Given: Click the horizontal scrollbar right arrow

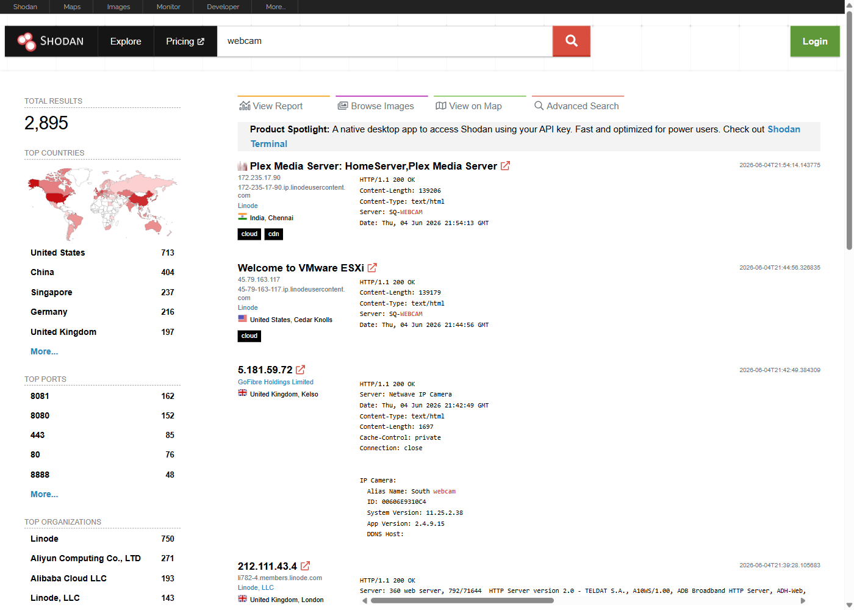Looking at the screenshot, I should click(803, 601).
